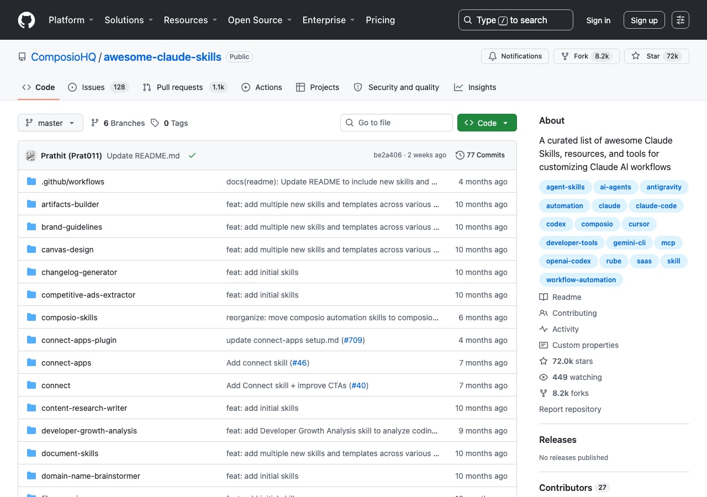Switch to the Actions tab
This screenshot has width=707, height=497.
click(x=262, y=87)
